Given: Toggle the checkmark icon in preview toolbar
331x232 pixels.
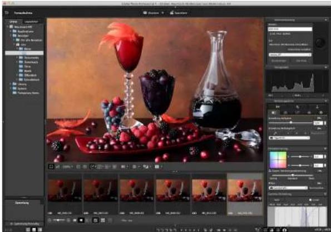Looking at the screenshot, I should tap(92, 167).
